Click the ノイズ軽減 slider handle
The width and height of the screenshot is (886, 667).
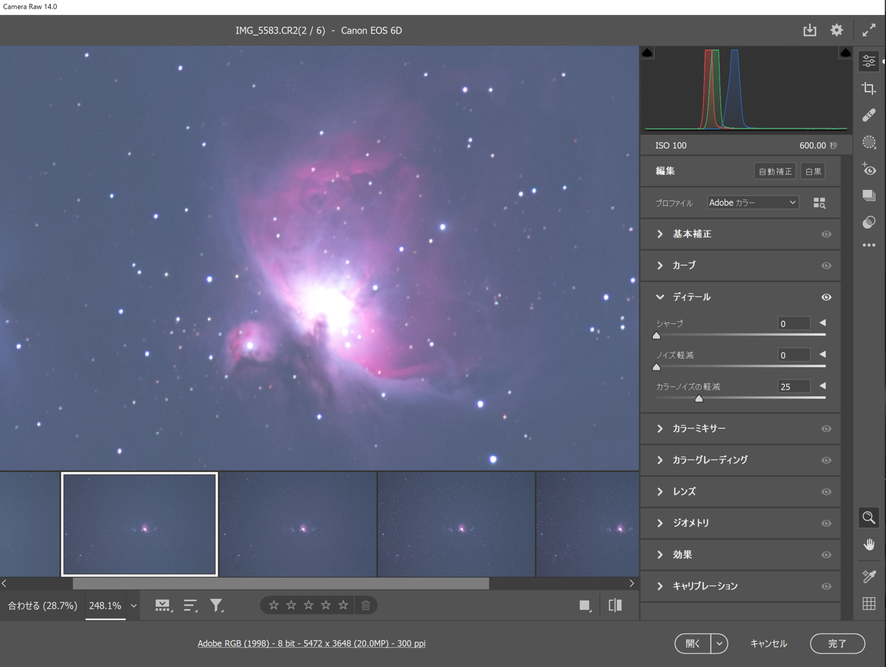pos(657,367)
